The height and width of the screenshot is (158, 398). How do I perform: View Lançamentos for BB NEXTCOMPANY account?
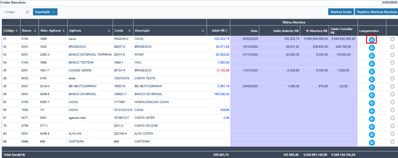(372, 87)
